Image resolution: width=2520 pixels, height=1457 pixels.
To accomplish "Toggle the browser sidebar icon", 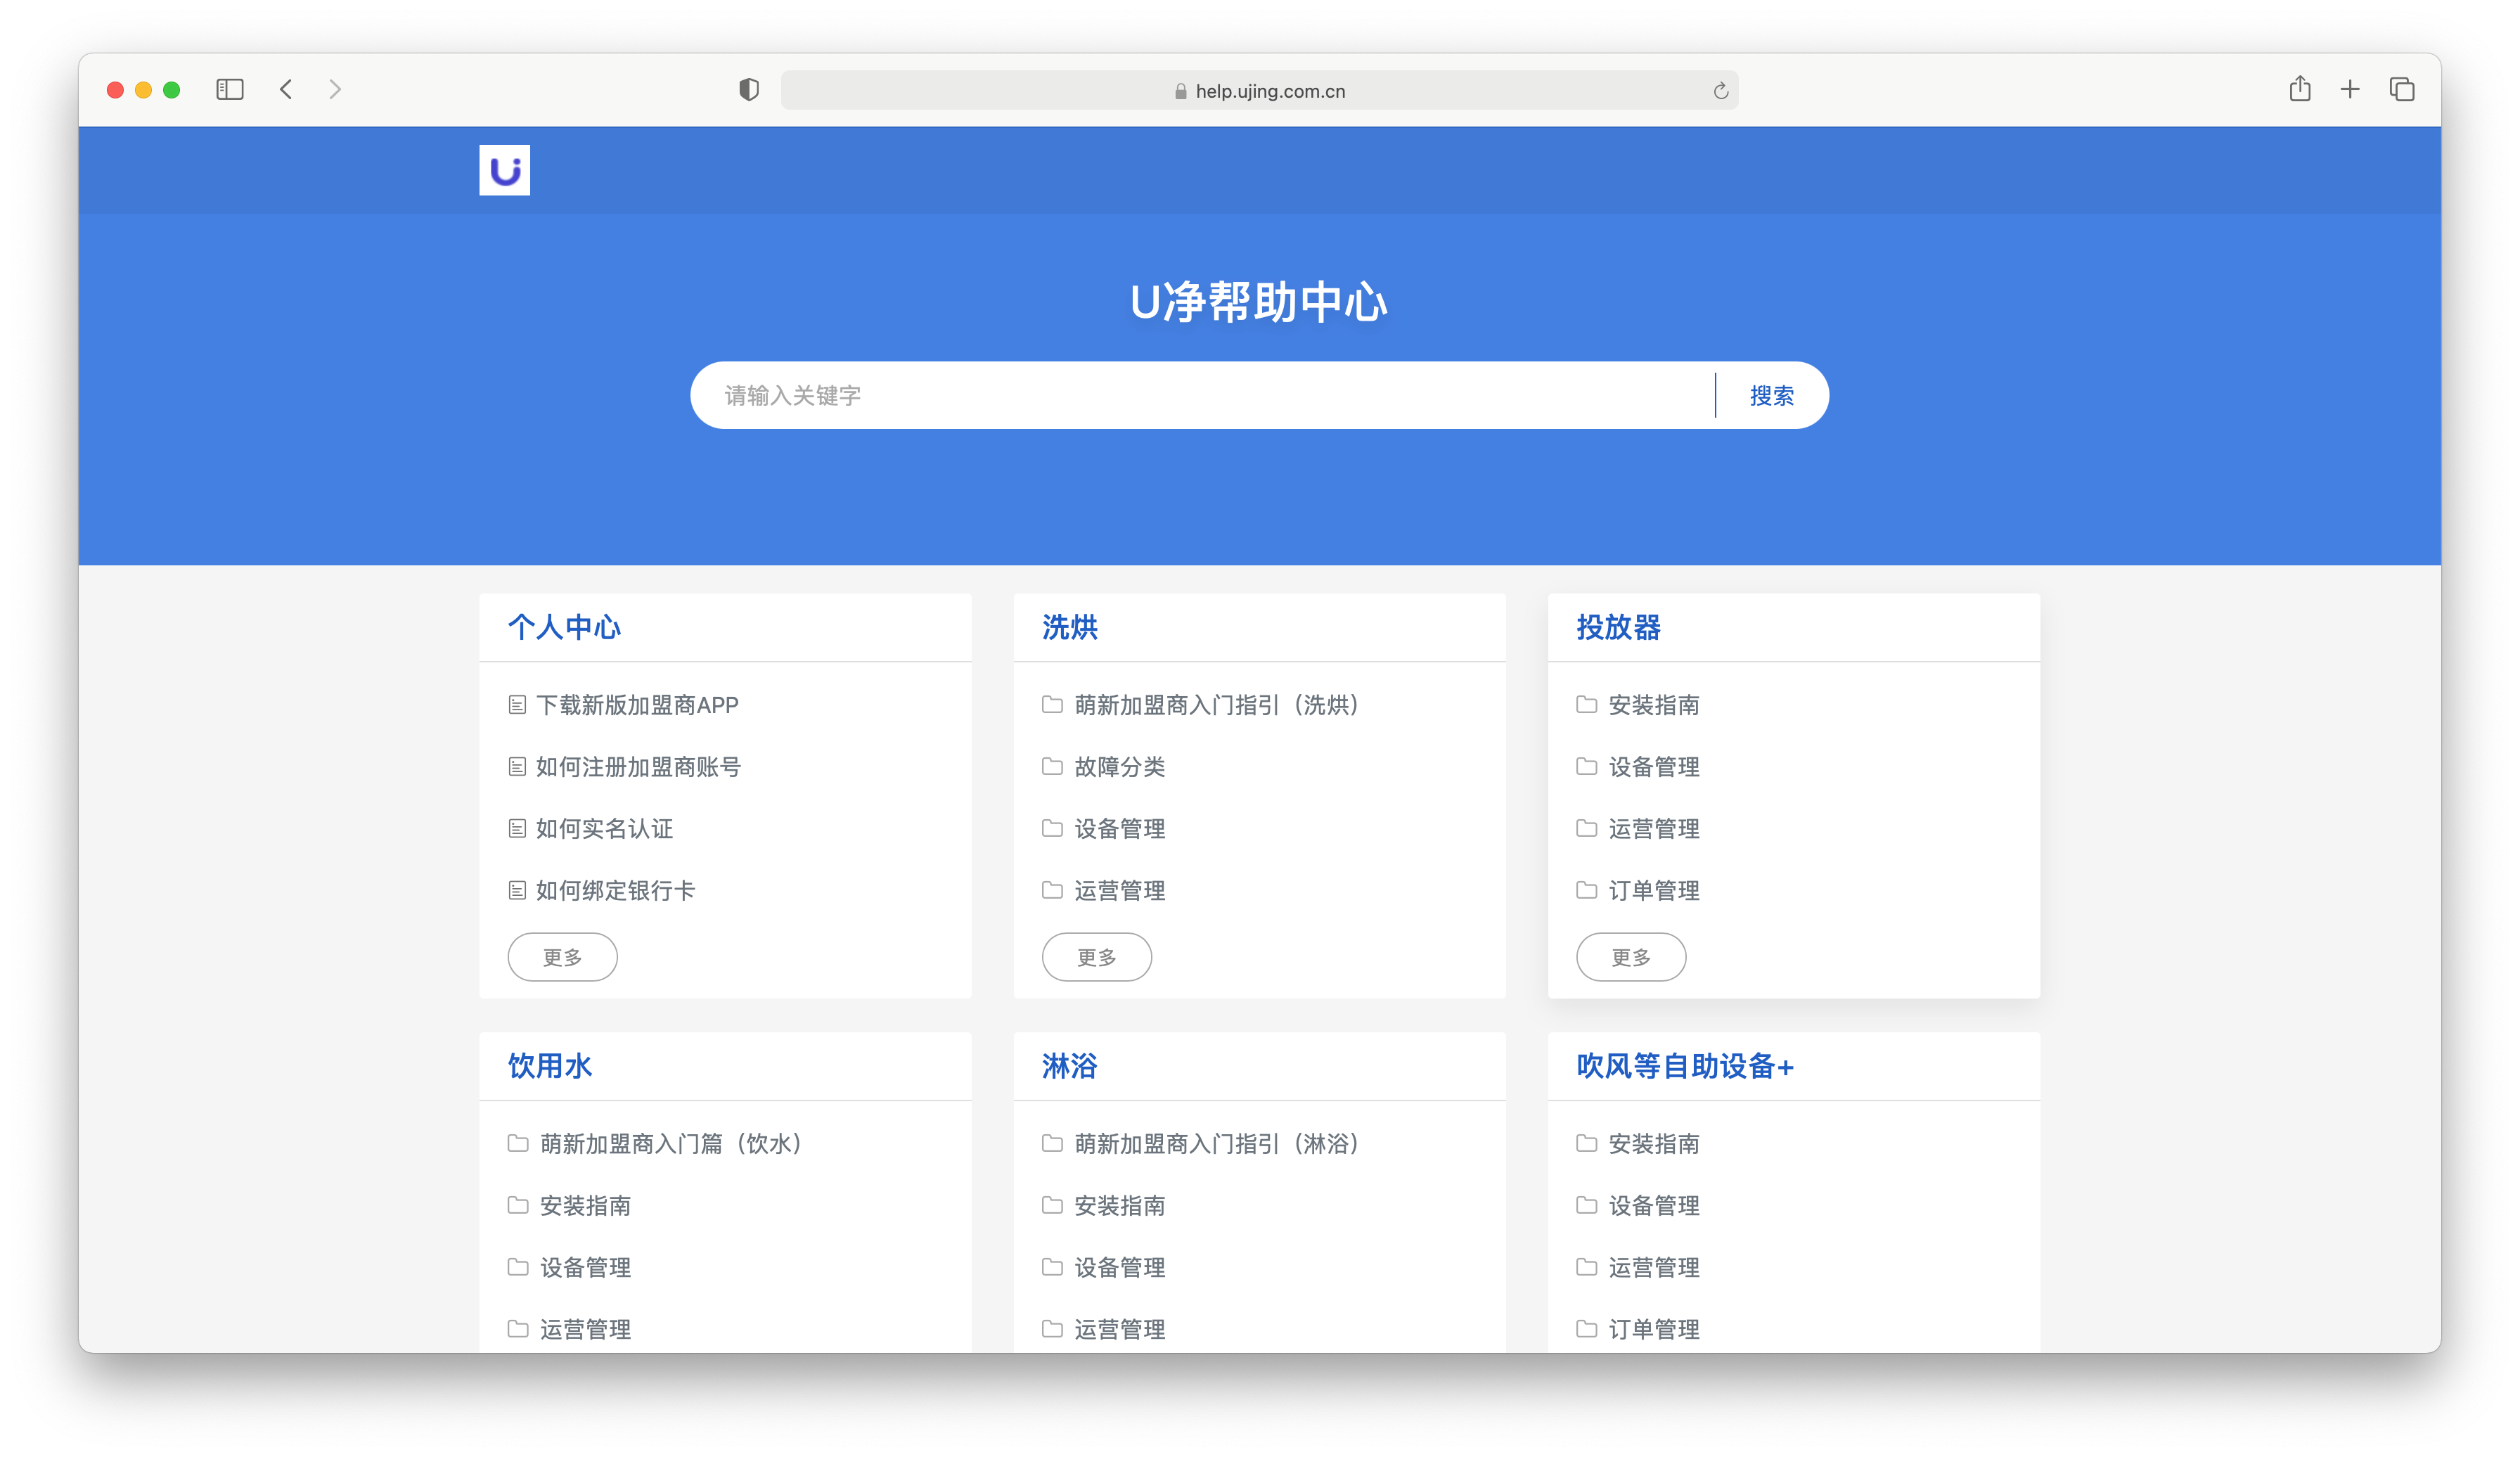I will click(229, 89).
